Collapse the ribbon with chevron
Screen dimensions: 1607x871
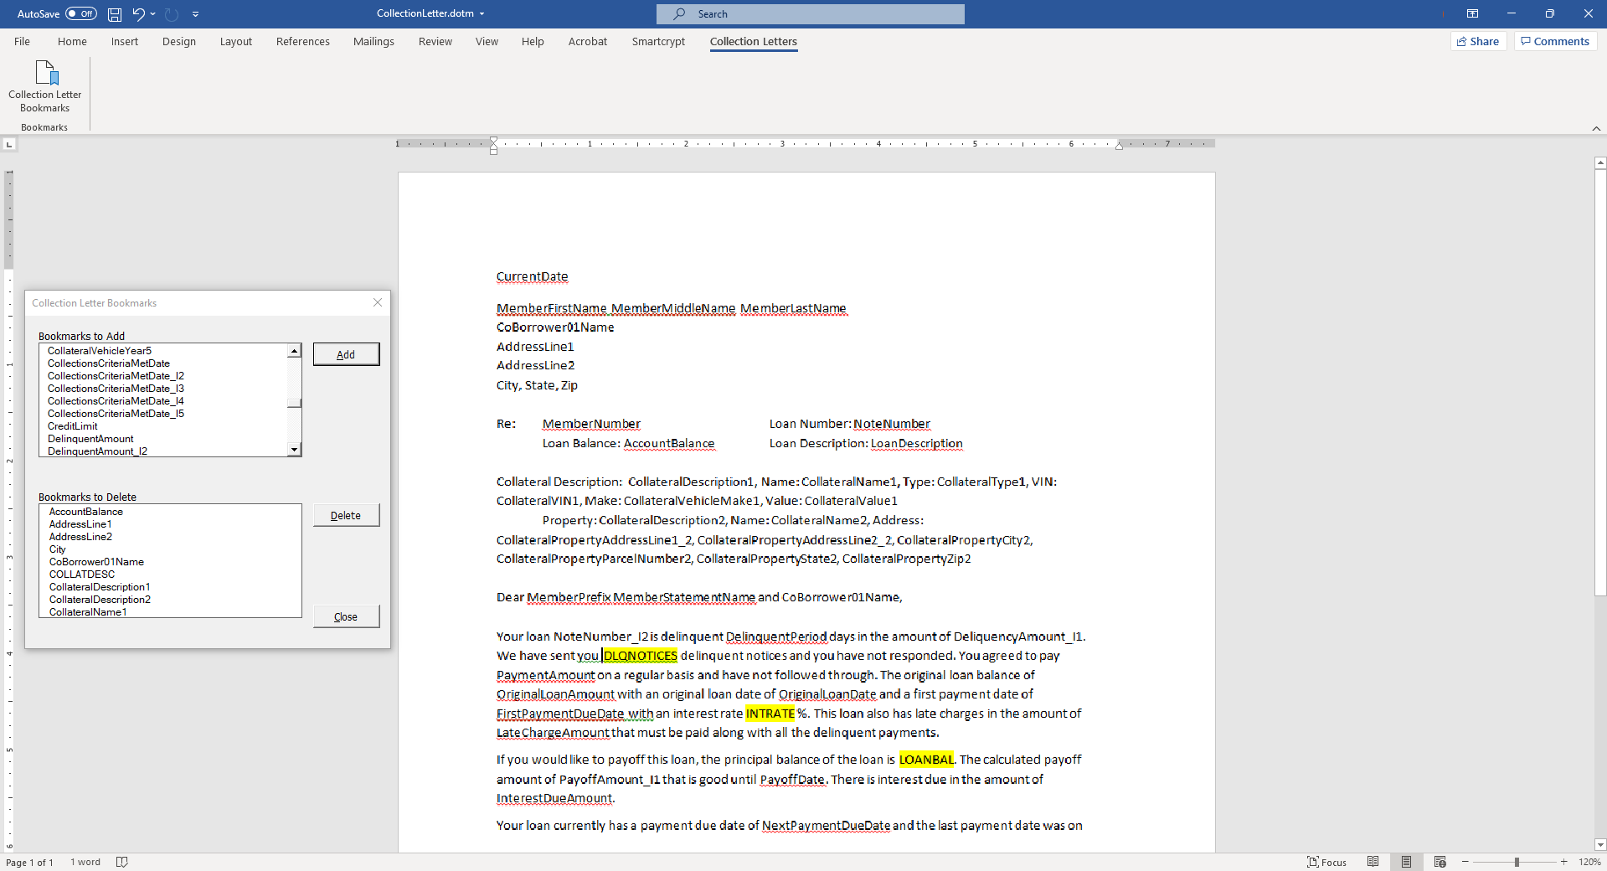pyautogui.click(x=1596, y=128)
